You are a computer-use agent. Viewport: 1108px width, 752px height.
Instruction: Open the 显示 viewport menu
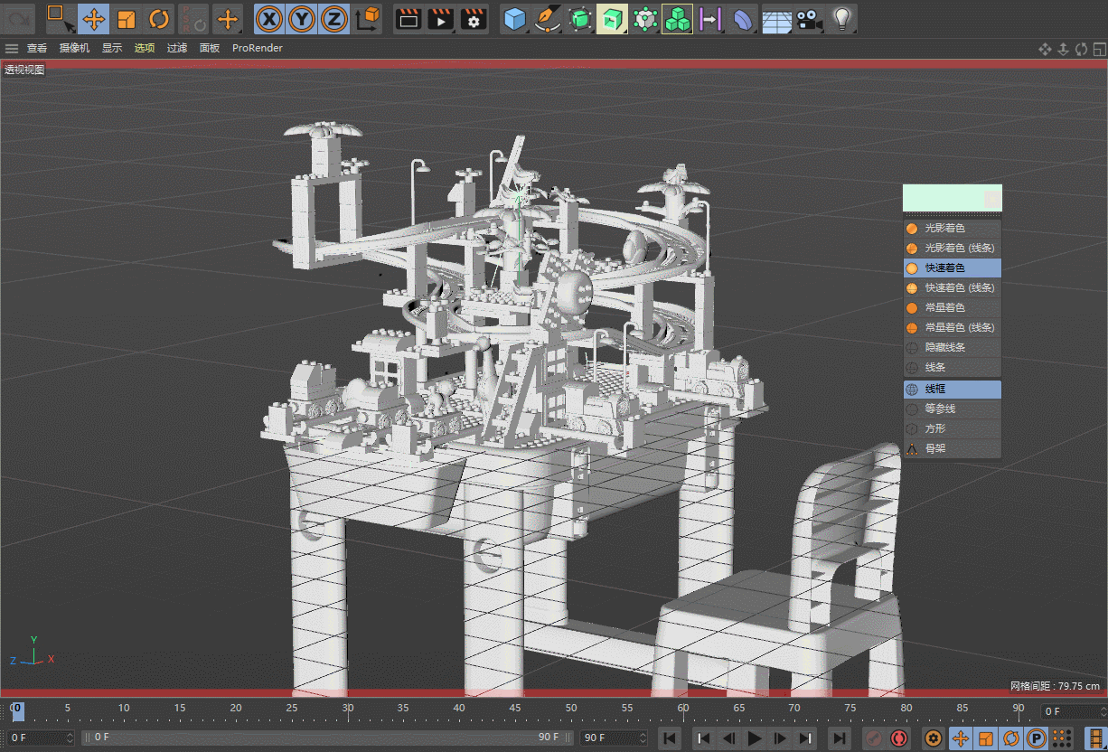coord(112,49)
